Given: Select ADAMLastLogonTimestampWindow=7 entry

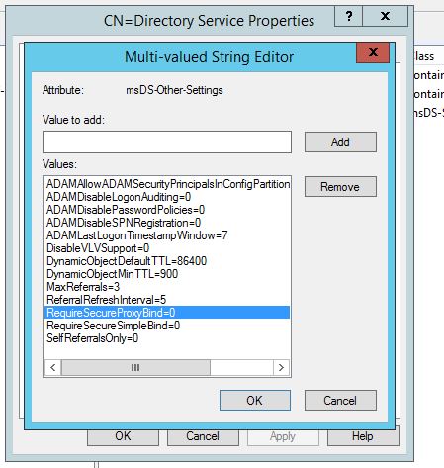Looking at the screenshot, I should click(167, 235).
